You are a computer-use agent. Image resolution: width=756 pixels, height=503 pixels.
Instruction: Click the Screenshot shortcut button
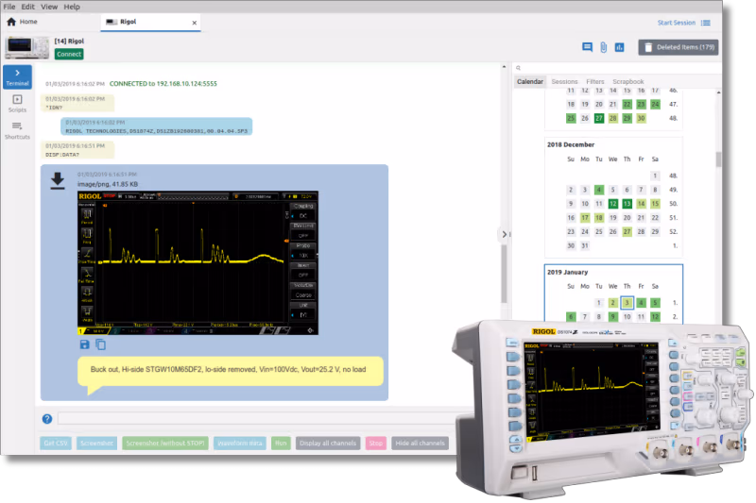[x=96, y=444]
